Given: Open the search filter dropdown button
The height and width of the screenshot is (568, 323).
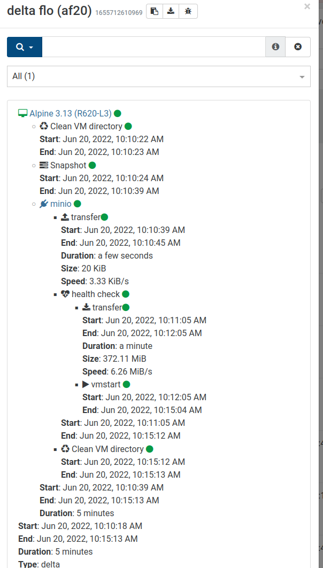Looking at the screenshot, I should tap(25, 47).
